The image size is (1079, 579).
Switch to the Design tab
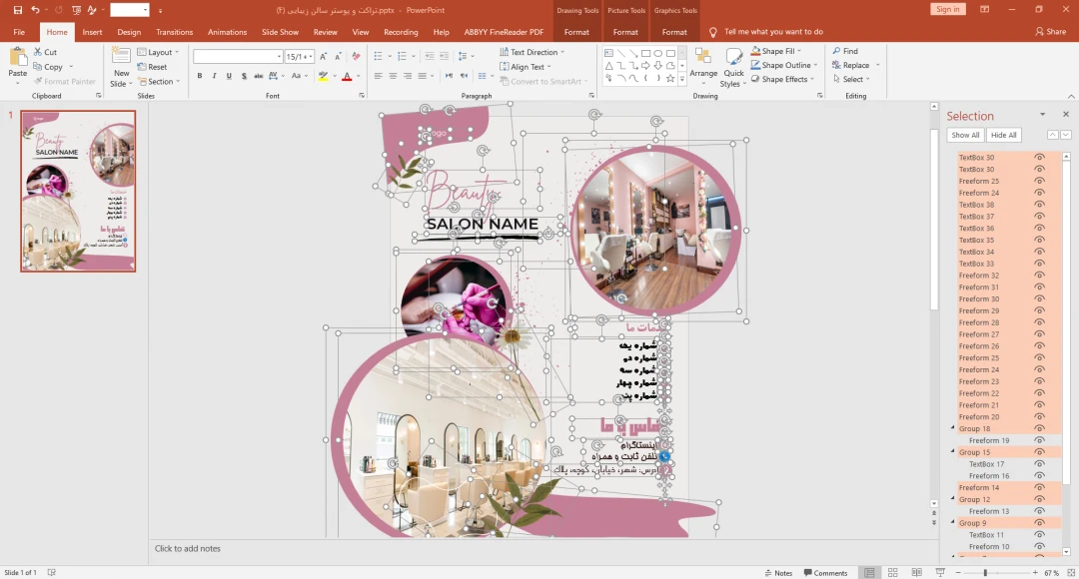pyautogui.click(x=129, y=32)
